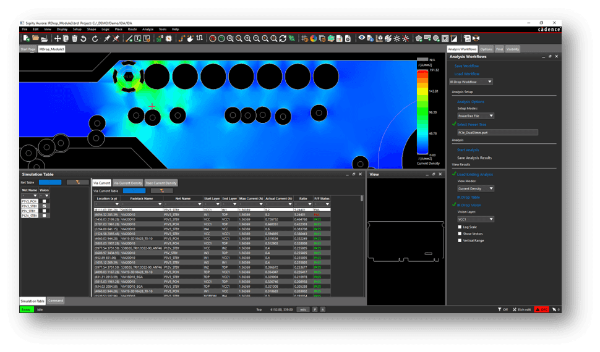This screenshot has width=600, height=352.
Task: Open the Route menu
Action: [132, 29]
